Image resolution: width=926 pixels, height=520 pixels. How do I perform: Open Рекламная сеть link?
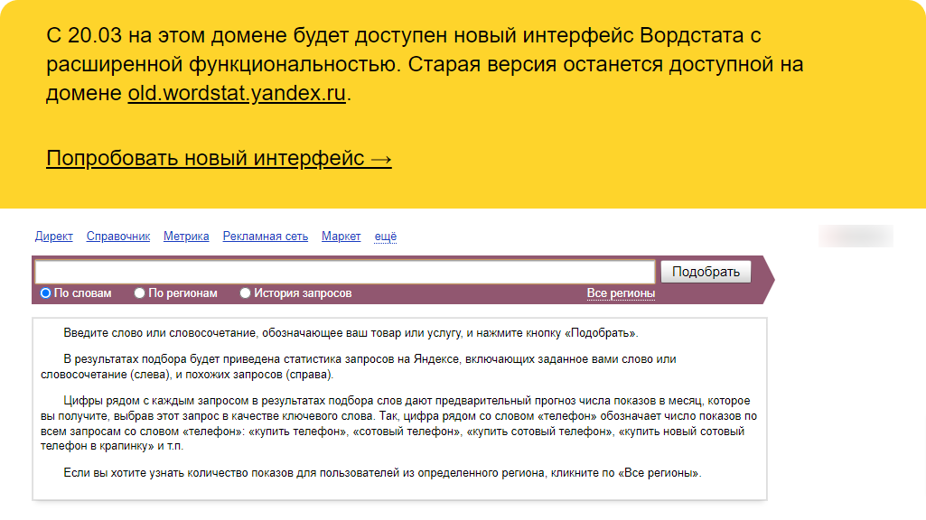point(266,237)
